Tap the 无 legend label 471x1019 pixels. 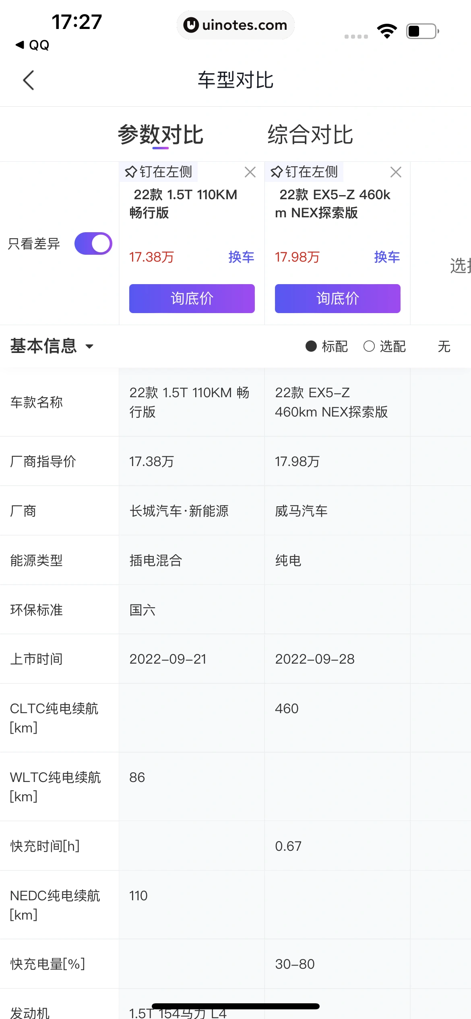[444, 346]
